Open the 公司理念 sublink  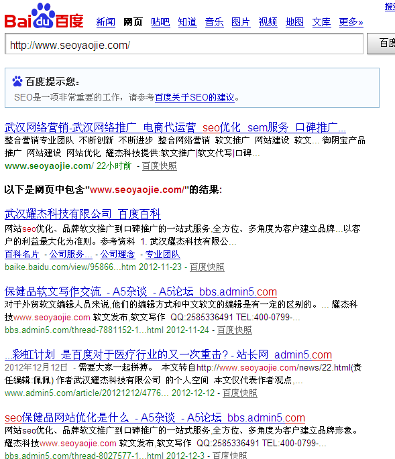coord(118,254)
